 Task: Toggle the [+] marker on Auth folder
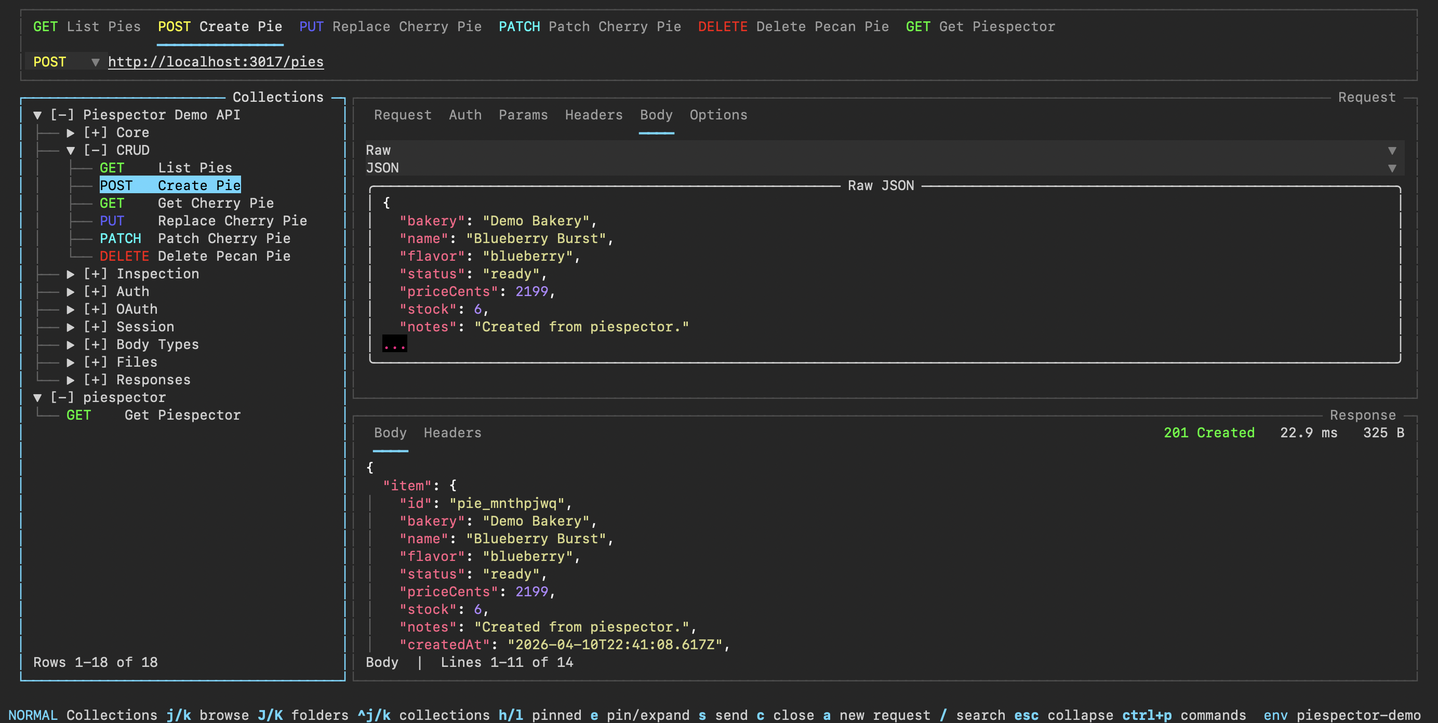[95, 291]
